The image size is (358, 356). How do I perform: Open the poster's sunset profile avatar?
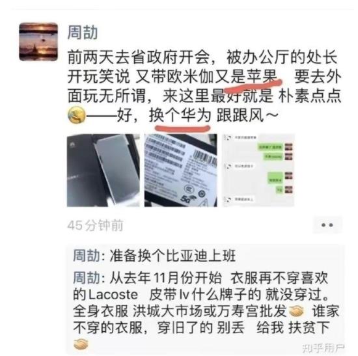click(38, 42)
